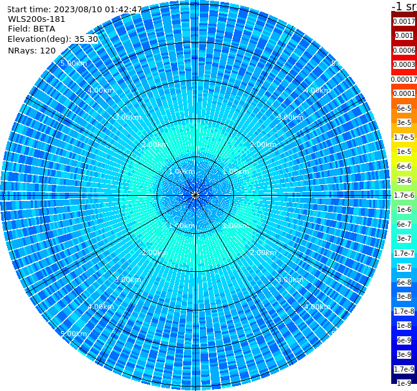Select the lower-right 3.00km range label

291,280
